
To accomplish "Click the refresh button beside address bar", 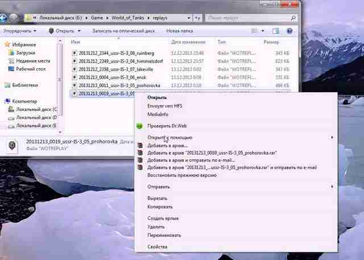I will pyautogui.click(x=197, y=18).
